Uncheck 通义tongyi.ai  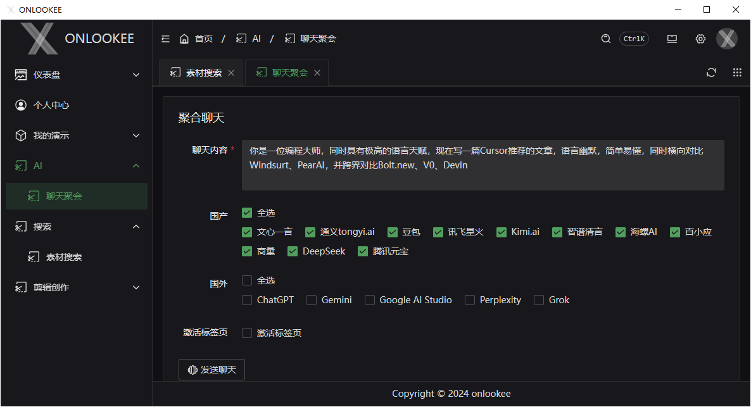(310, 232)
